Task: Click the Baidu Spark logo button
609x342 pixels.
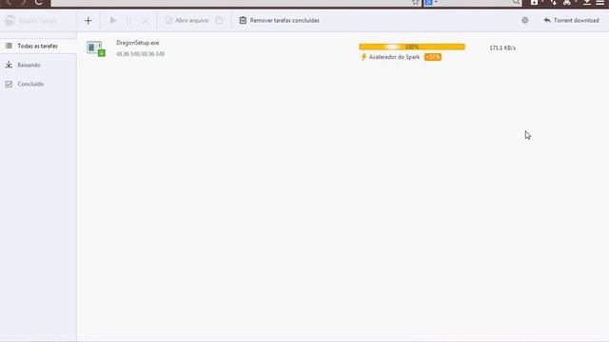Action: pyautogui.click(x=31, y=21)
